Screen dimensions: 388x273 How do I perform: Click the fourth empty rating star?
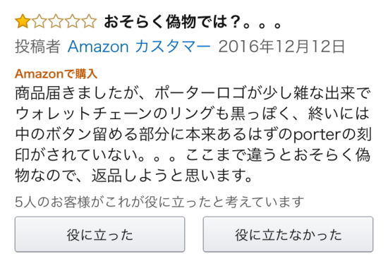coord(72,21)
